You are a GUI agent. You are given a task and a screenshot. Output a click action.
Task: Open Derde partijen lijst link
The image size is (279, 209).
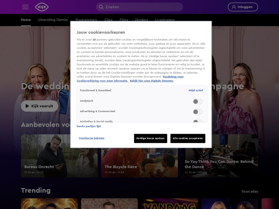click(x=89, y=126)
